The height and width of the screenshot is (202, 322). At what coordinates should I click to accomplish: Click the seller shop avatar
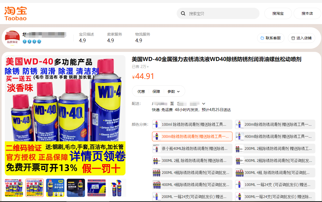pyautogui.click(x=12, y=37)
